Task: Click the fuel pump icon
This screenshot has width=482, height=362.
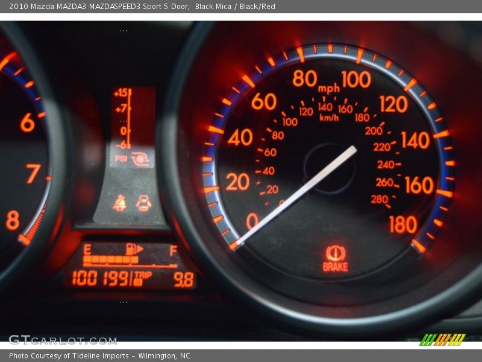Action: point(133,249)
